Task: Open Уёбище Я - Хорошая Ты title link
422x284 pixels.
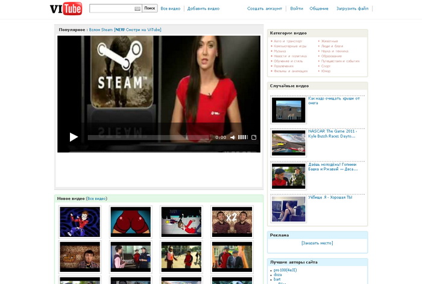Action: click(x=330, y=197)
